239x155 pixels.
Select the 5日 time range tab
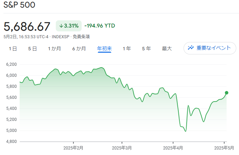coord(32,49)
